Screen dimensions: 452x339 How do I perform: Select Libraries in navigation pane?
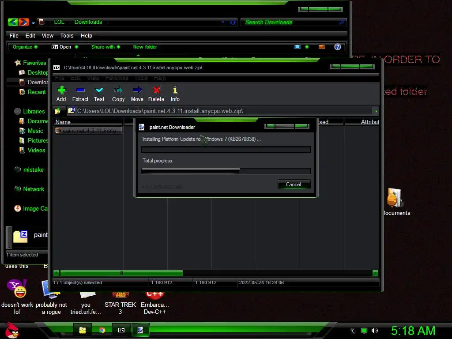[x=30, y=111]
